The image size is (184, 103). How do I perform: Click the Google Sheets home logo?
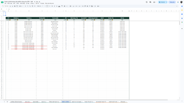point(2,2)
